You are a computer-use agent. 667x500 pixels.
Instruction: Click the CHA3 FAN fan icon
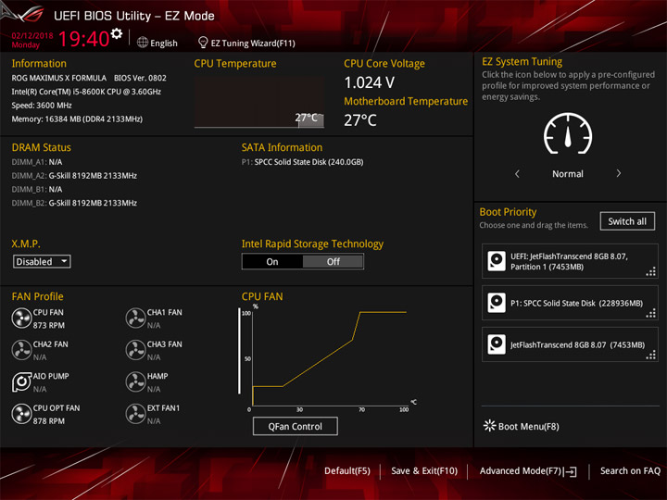click(x=135, y=350)
